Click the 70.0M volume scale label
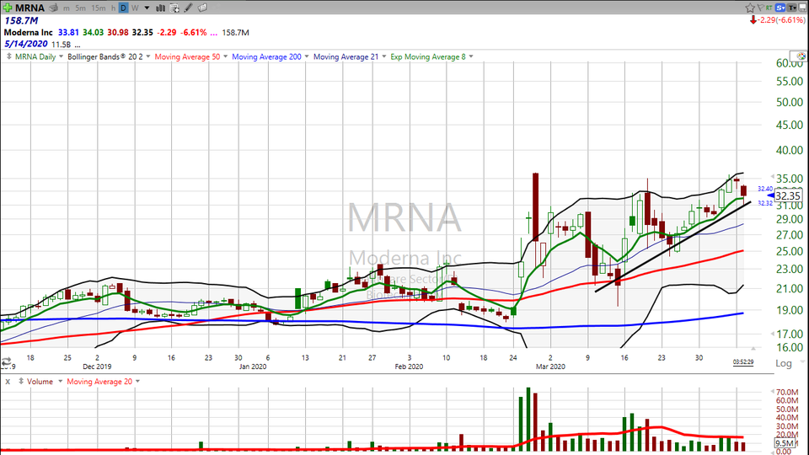Viewport: 809px width, 455px height. click(787, 393)
